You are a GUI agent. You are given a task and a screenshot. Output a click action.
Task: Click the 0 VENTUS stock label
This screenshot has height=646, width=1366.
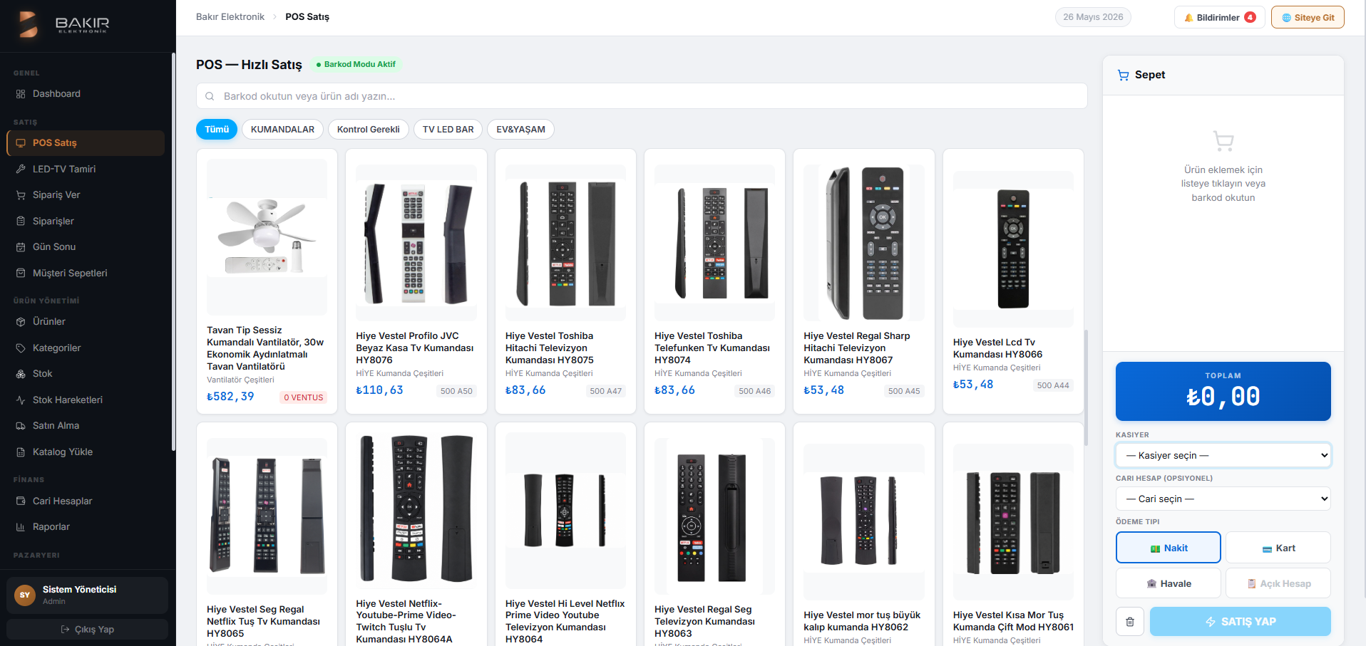point(304,397)
